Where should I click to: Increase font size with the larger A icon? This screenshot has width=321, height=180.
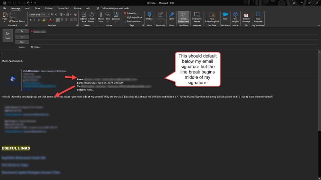(52, 15)
